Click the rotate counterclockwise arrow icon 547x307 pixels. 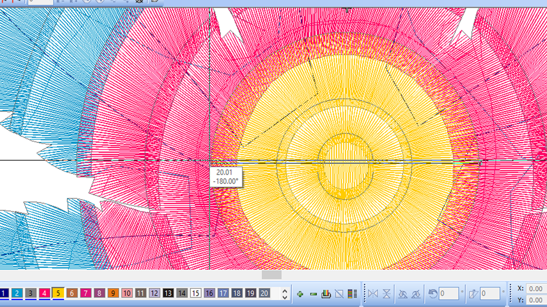tap(433, 294)
